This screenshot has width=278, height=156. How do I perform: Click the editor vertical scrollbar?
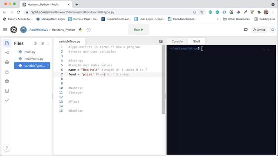(x=163, y=80)
